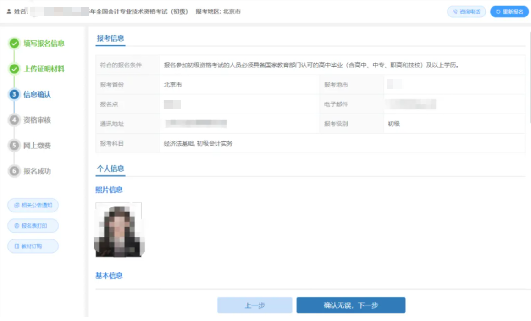Click the 基本信息 heading

click(x=109, y=276)
